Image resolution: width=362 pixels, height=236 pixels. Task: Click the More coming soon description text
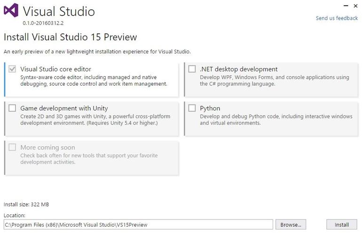89,158
